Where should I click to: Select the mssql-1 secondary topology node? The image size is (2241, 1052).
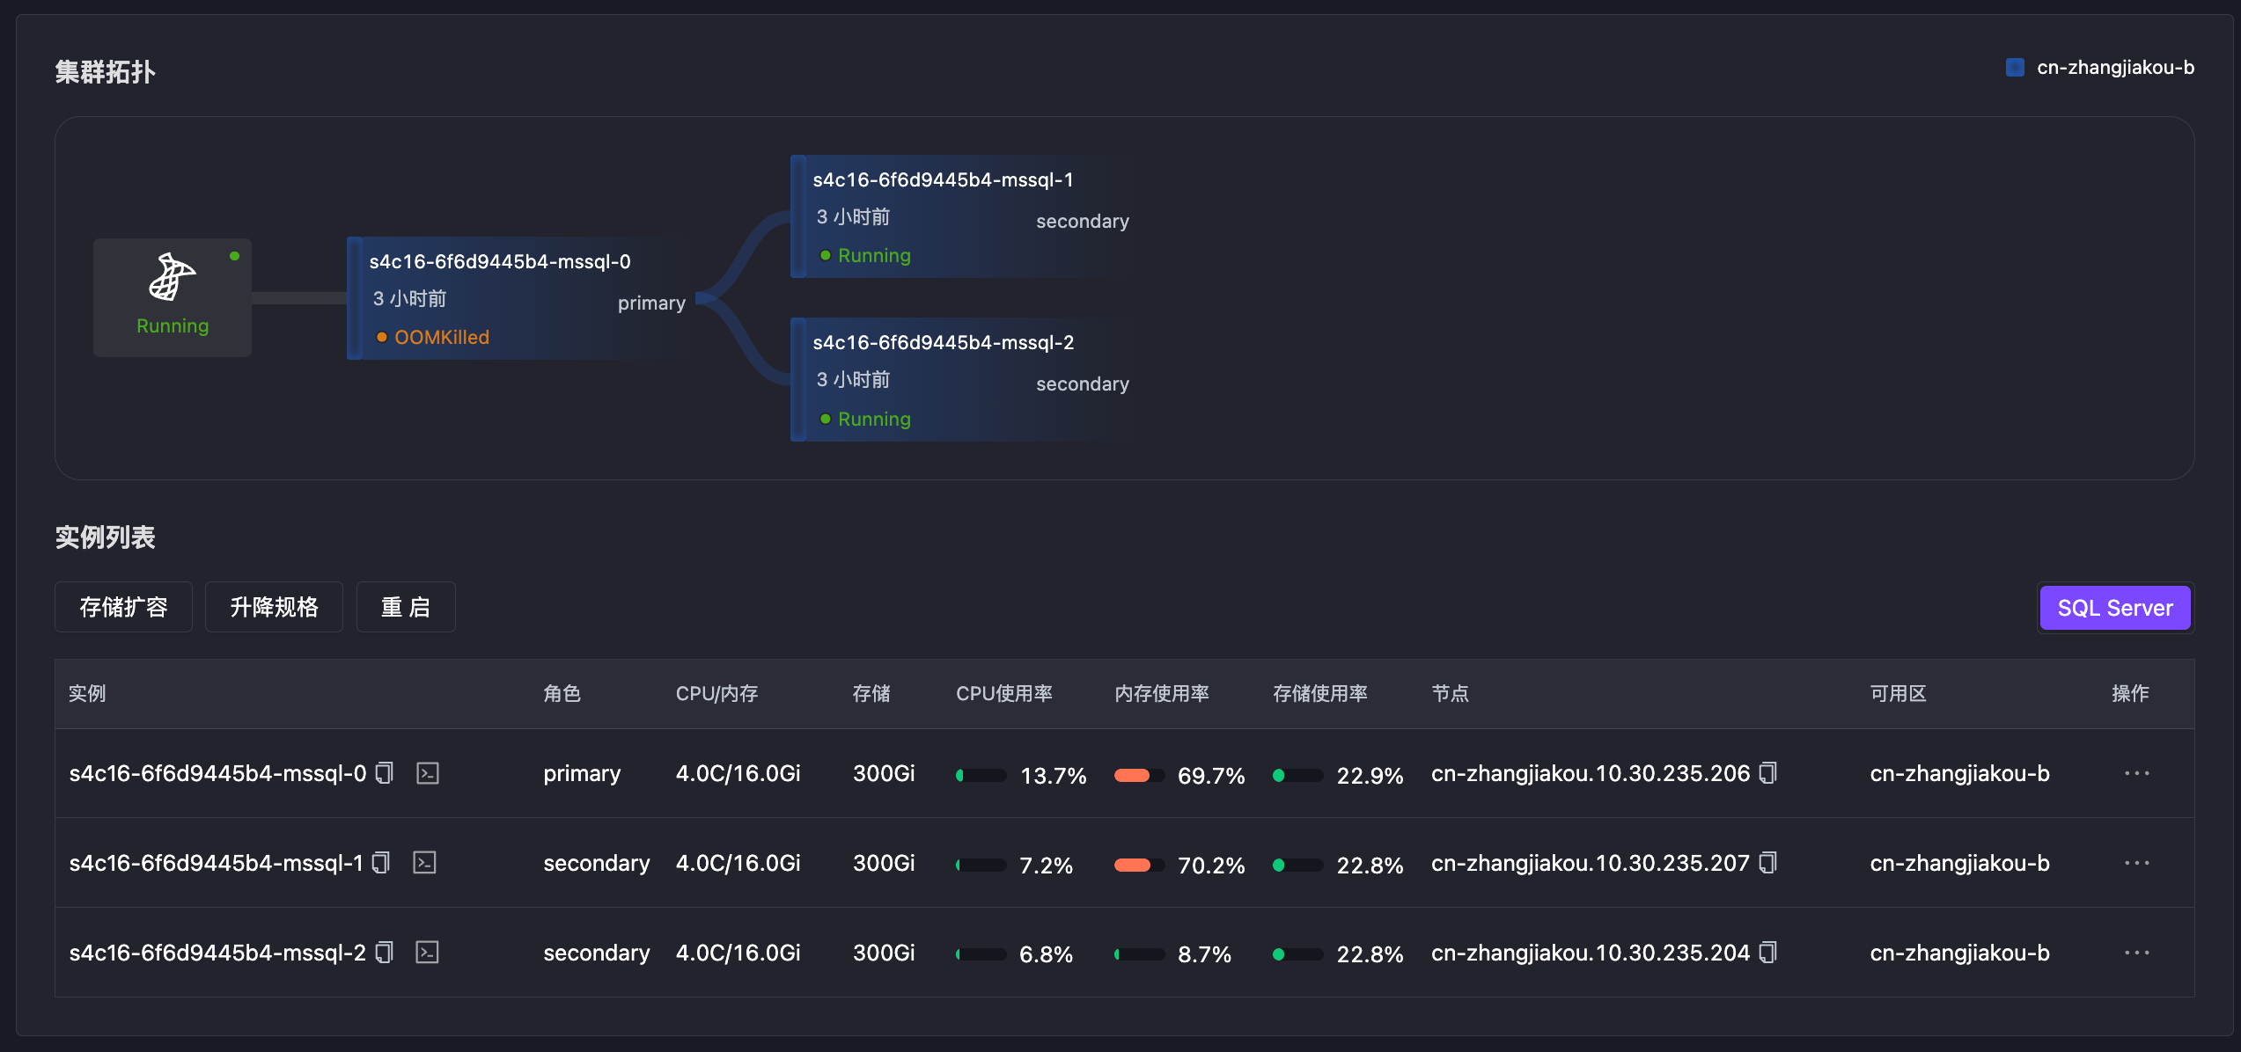coord(963,216)
